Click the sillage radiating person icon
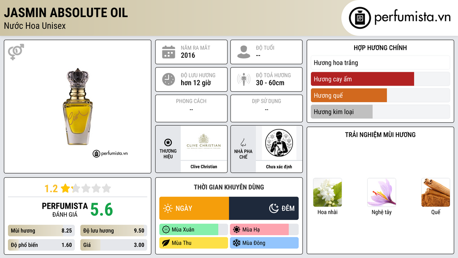Image resolution: width=458 pixels, height=258 pixels. [244, 79]
